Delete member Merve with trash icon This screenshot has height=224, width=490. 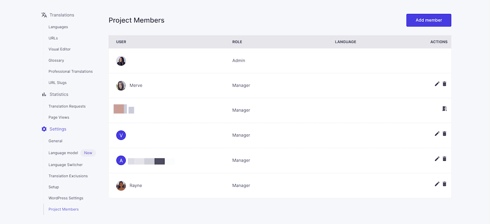(445, 84)
